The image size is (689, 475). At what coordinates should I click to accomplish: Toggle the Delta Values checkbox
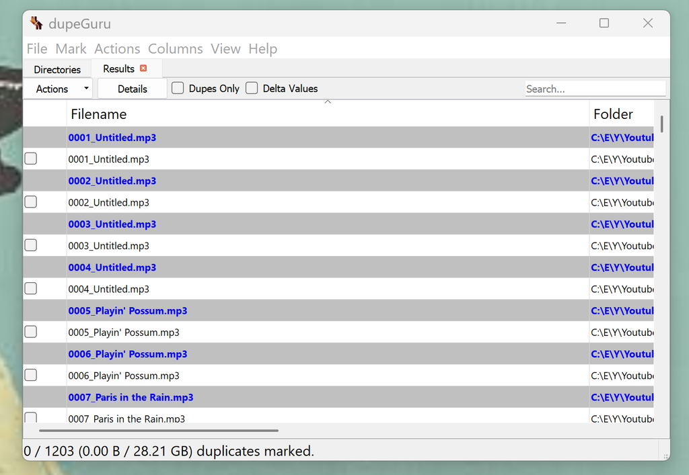pyautogui.click(x=252, y=88)
